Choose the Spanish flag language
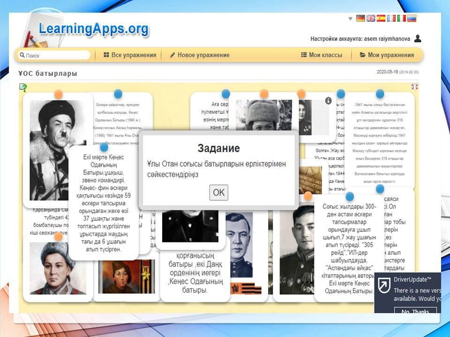The height and width of the screenshot is (337, 450). (x=381, y=18)
